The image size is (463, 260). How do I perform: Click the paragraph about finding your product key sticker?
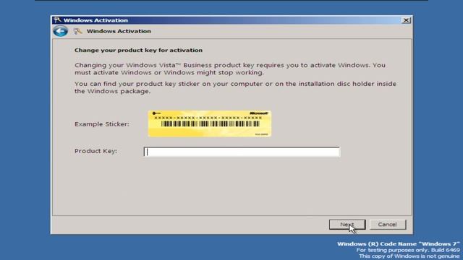click(x=235, y=87)
